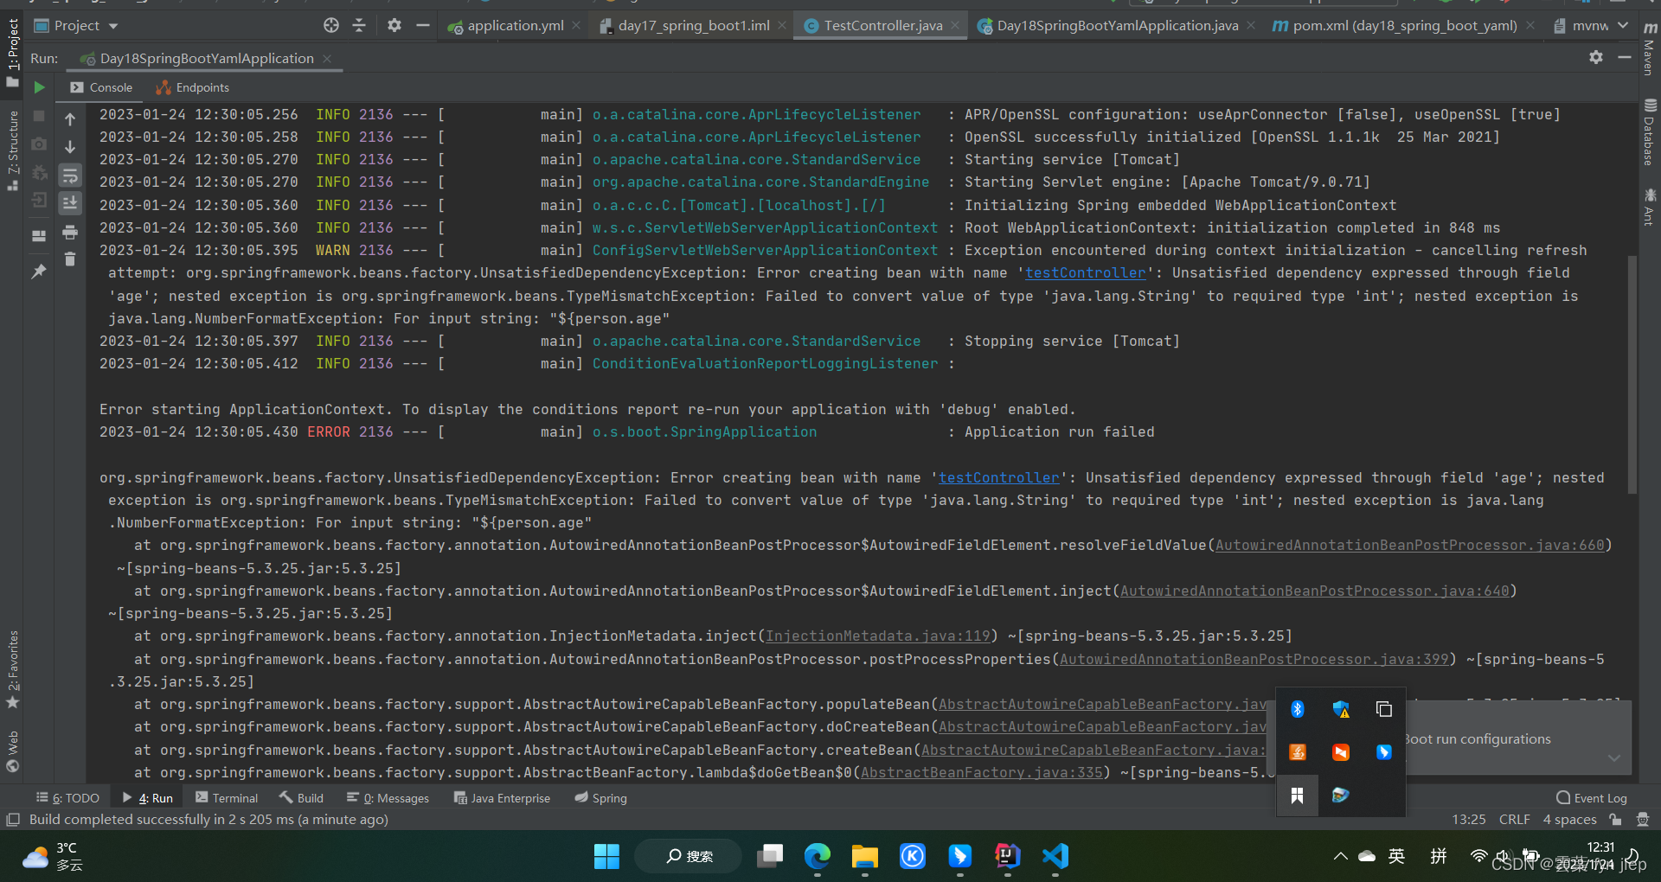Open the TODO tool window
This screenshot has height=882, width=1661.
[x=67, y=798]
